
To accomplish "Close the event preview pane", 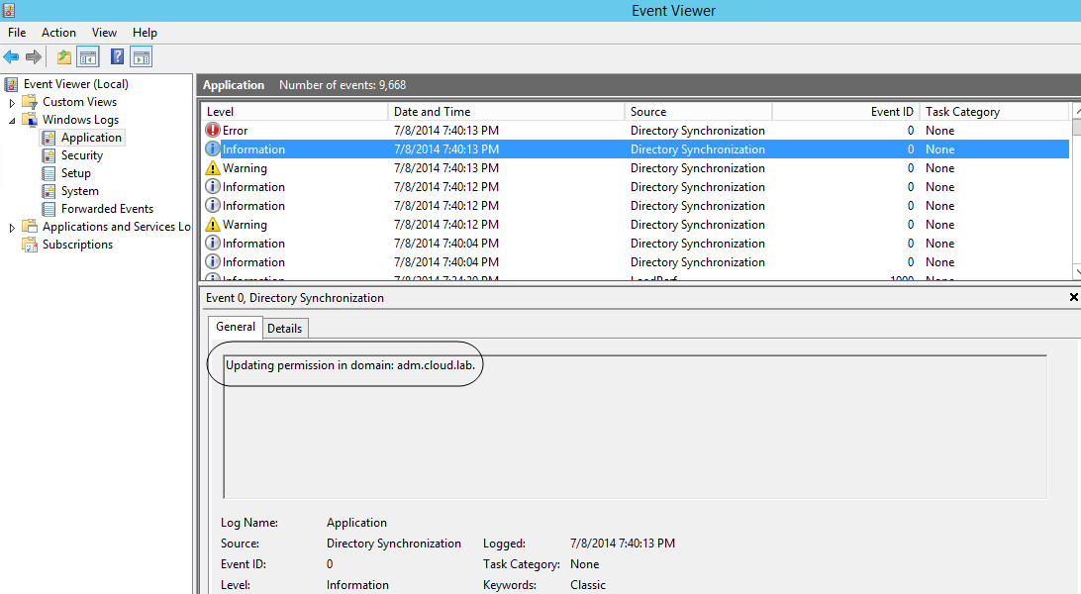I will (1073, 297).
